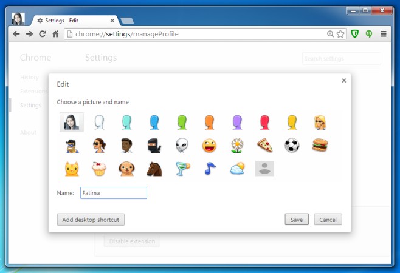
Task: Open the profile avatar menu in title bar
Action: [18, 19]
